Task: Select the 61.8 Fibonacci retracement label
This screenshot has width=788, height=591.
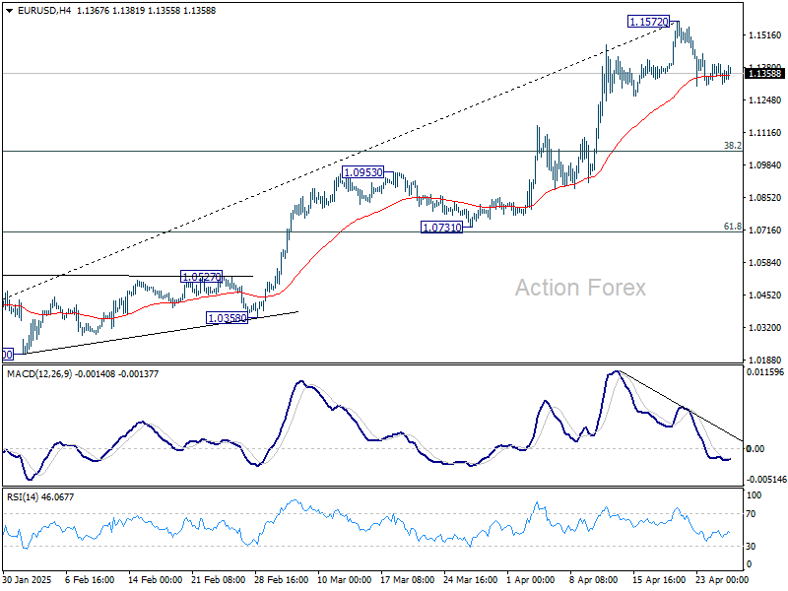Action: click(733, 226)
